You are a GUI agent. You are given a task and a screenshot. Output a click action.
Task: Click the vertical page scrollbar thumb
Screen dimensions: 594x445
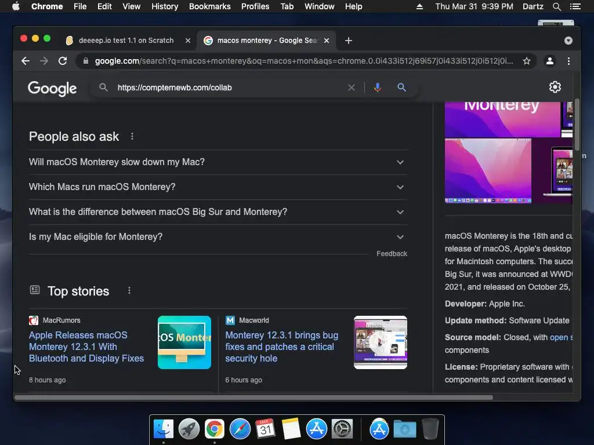[577, 124]
